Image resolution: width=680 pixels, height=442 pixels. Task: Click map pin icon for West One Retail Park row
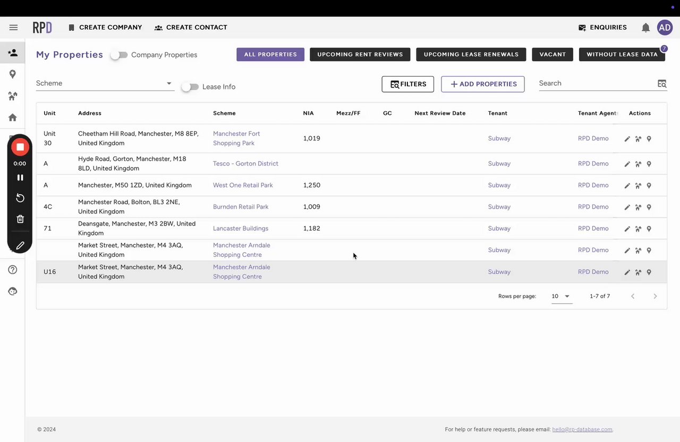[649, 186]
